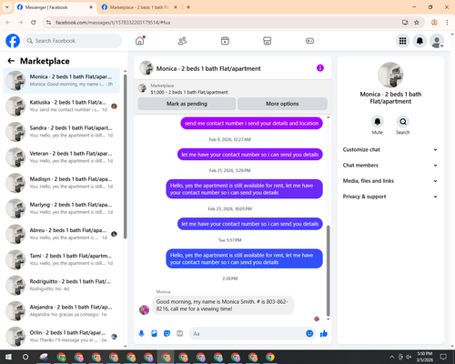Click Monica's avatar beside her message

click(144, 309)
